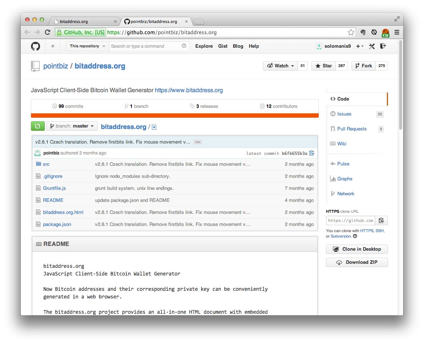424x344 pixels.
Task: Click the notifications dot indicator
Action: [53, 46]
